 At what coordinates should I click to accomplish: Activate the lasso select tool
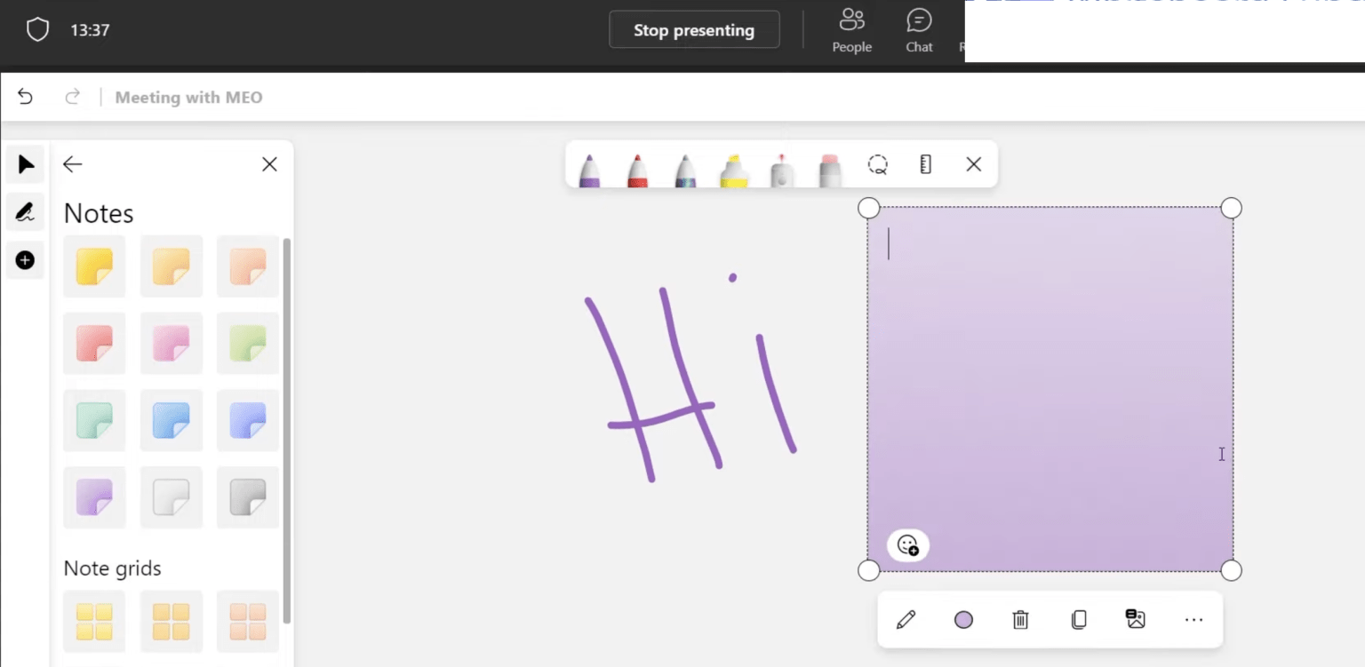pyautogui.click(x=878, y=164)
